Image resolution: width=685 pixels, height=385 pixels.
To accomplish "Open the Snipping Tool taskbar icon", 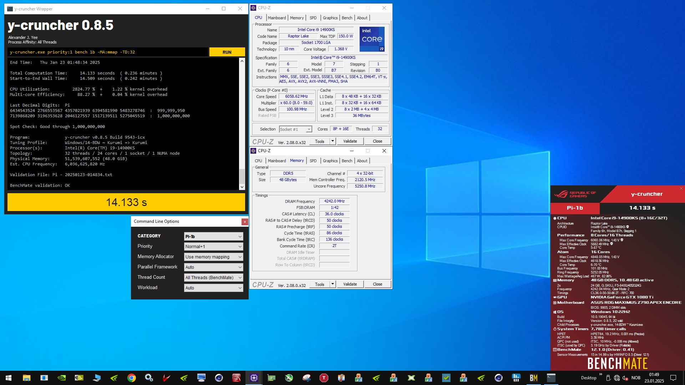I will (x=306, y=378).
